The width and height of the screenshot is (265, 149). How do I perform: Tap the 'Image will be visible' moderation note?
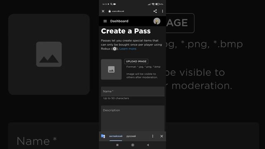tap(142, 75)
